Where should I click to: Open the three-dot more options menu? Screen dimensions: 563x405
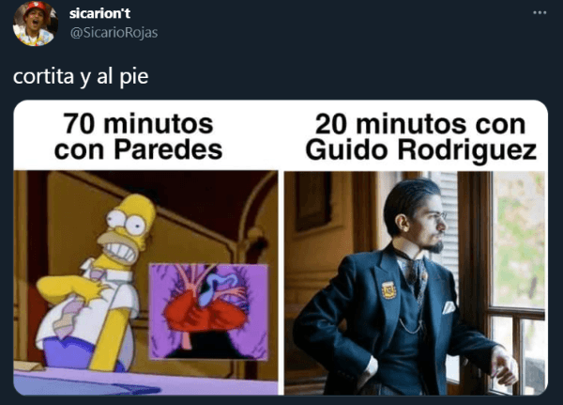click(540, 12)
